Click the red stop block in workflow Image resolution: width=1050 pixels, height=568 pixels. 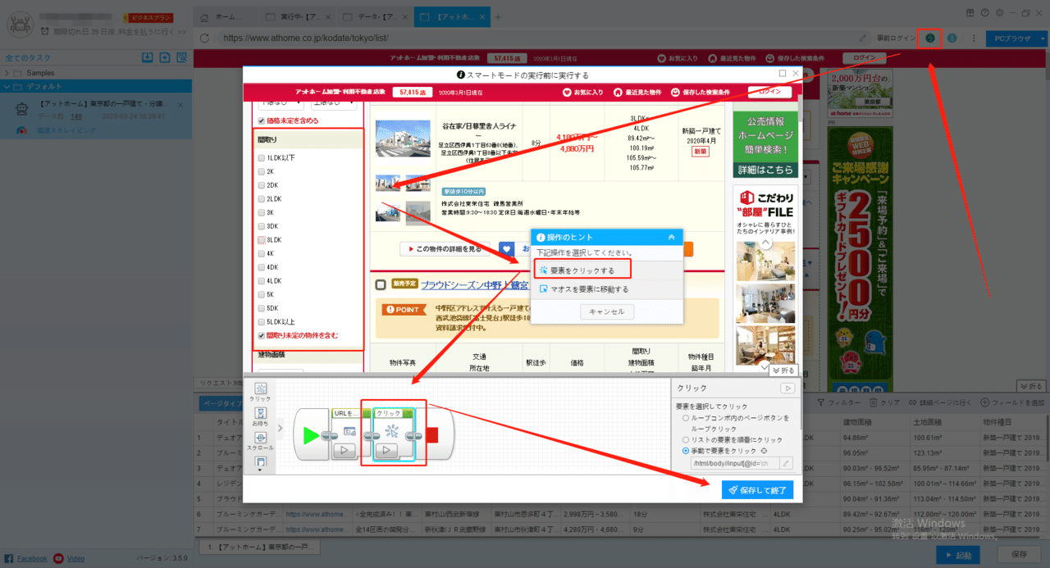point(432,435)
